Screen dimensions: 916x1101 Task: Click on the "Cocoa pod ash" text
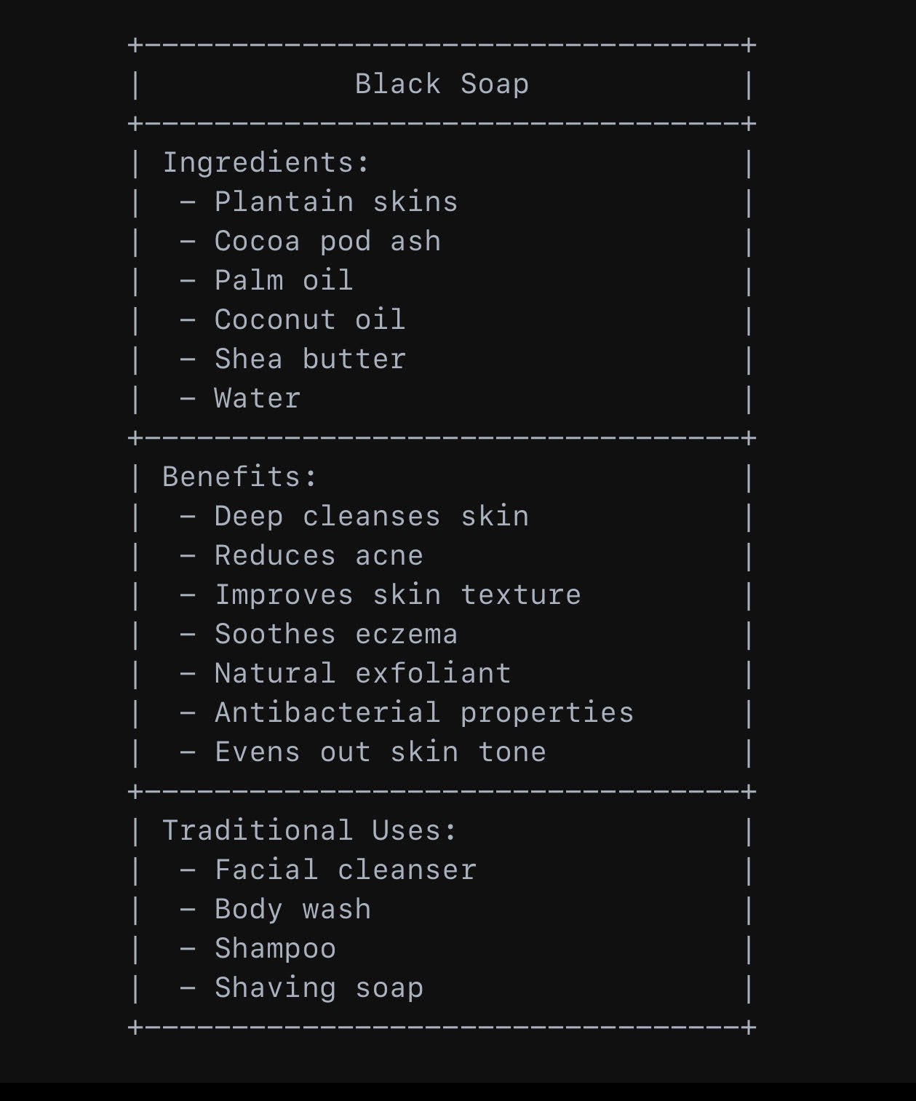pyautogui.click(x=327, y=241)
